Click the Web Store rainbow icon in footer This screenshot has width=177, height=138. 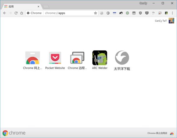(x=172, y=134)
